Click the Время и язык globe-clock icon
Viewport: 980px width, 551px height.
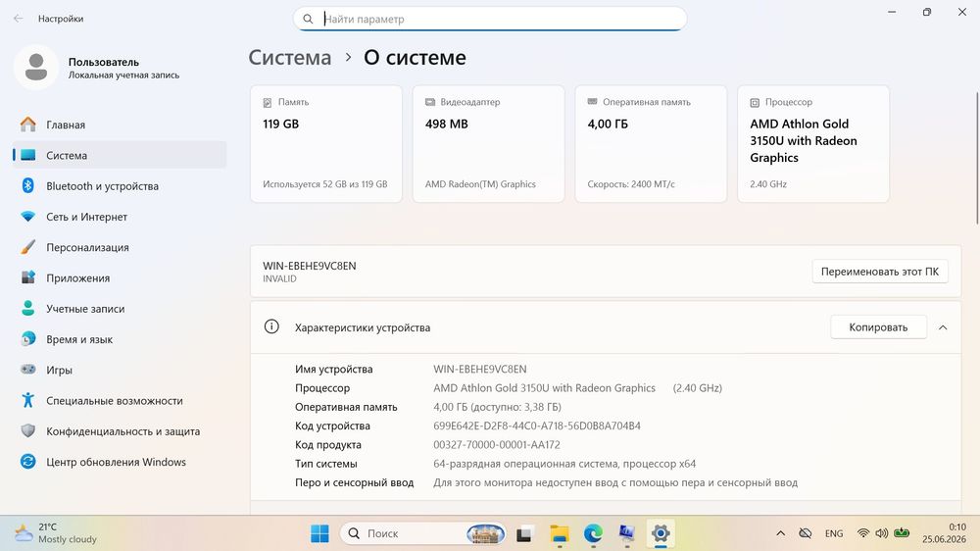click(28, 338)
